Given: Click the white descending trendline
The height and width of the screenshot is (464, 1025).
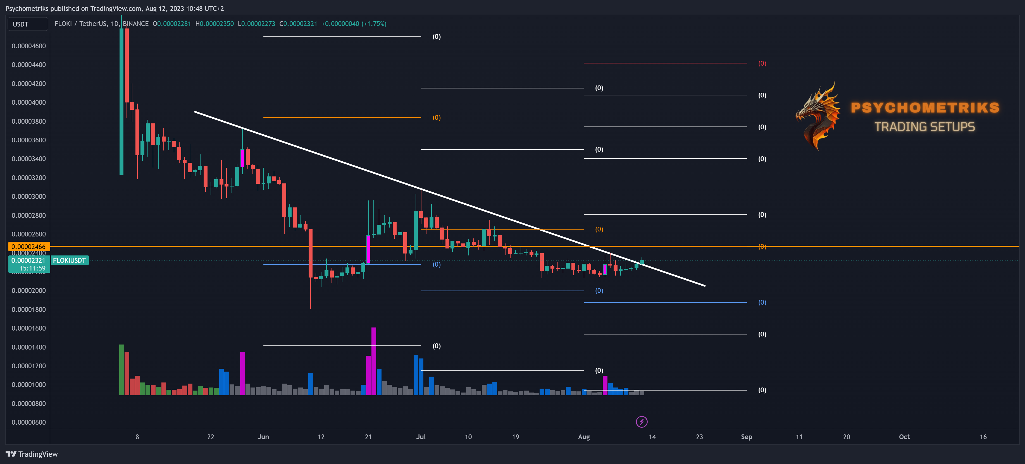Looking at the screenshot, I should pos(450,198).
